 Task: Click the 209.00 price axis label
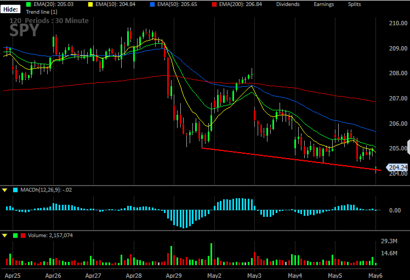coord(398,48)
